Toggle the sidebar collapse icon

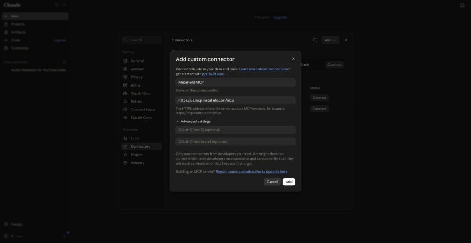(57, 5)
